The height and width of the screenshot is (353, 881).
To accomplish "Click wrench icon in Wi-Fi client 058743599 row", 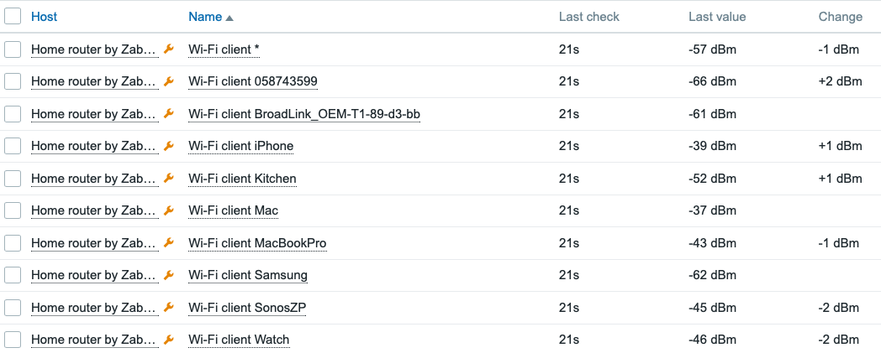I will pos(168,81).
